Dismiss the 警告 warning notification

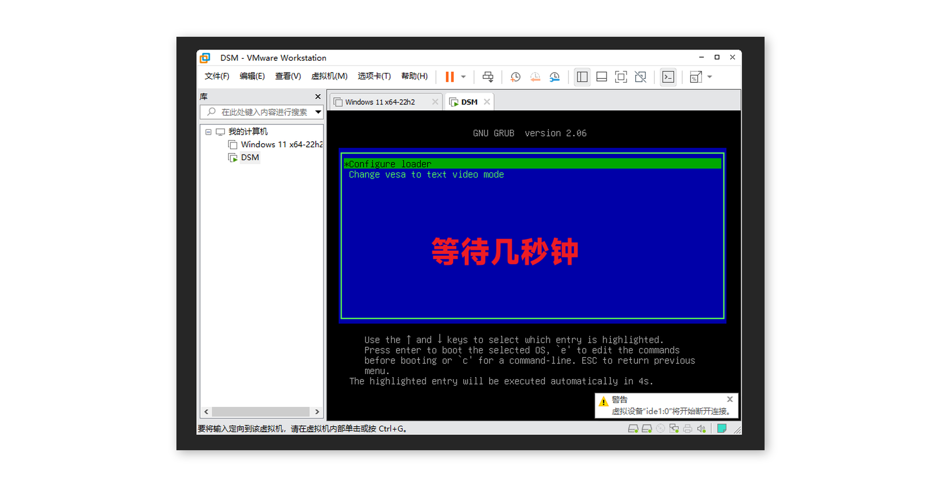pos(730,399)
